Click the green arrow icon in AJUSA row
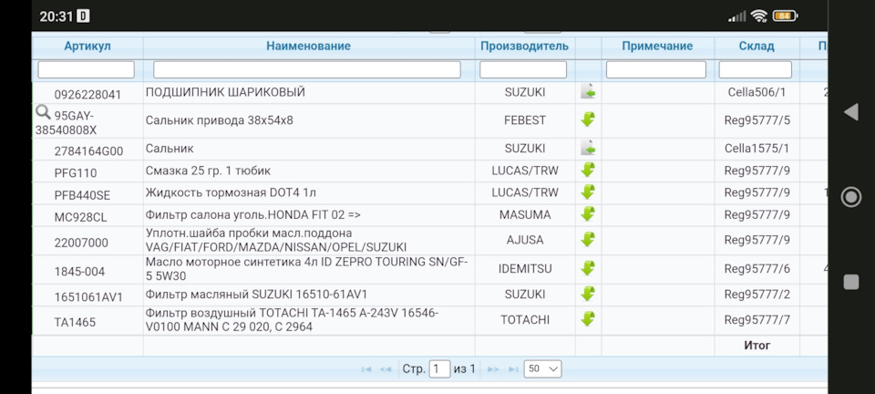The width and height of the screenshot is (875, 394). 588,240
